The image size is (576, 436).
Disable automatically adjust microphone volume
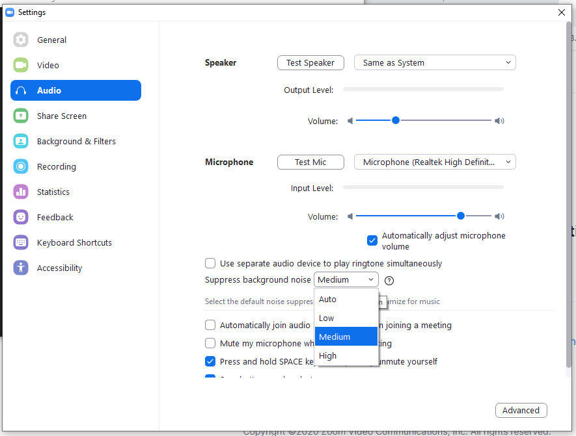[372, 240]
